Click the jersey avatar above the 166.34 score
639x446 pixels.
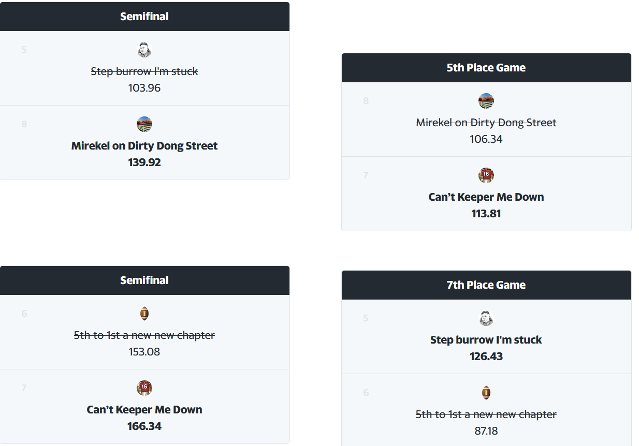click(144, 388)
